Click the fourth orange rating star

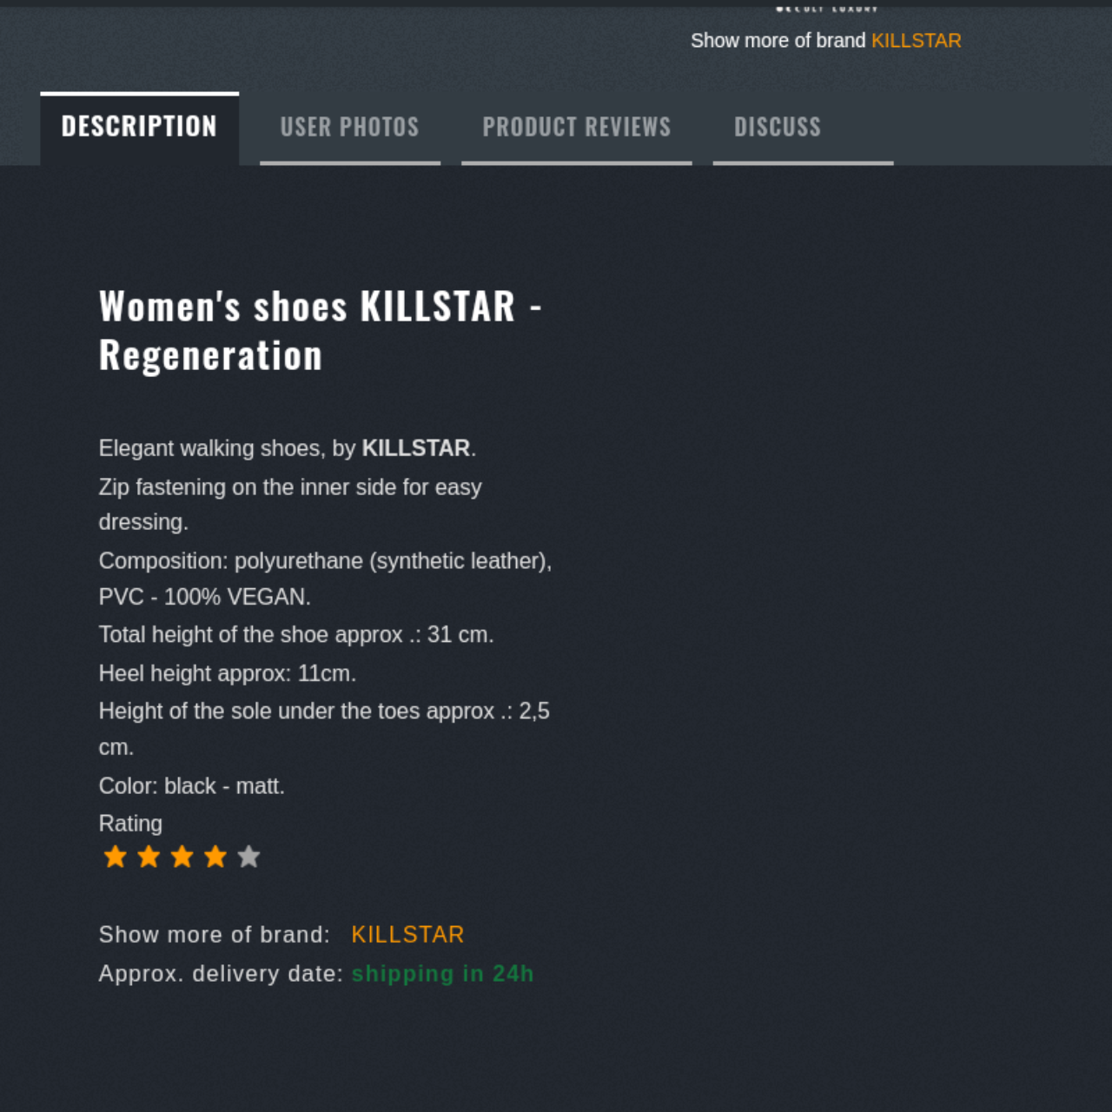click(x=215, y=857)
